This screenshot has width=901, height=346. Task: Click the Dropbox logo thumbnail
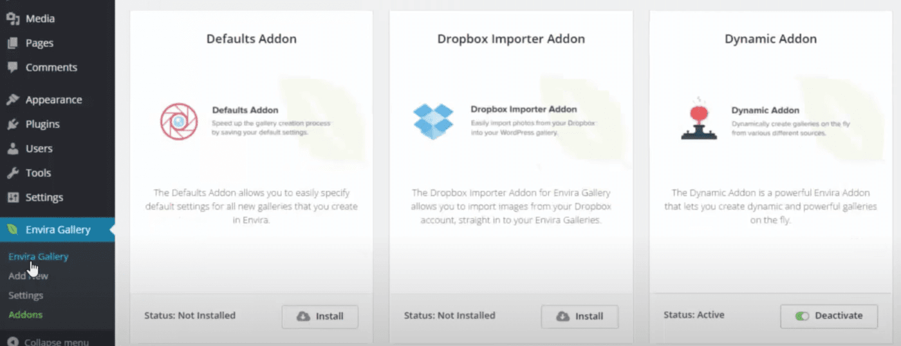point(433,121)
